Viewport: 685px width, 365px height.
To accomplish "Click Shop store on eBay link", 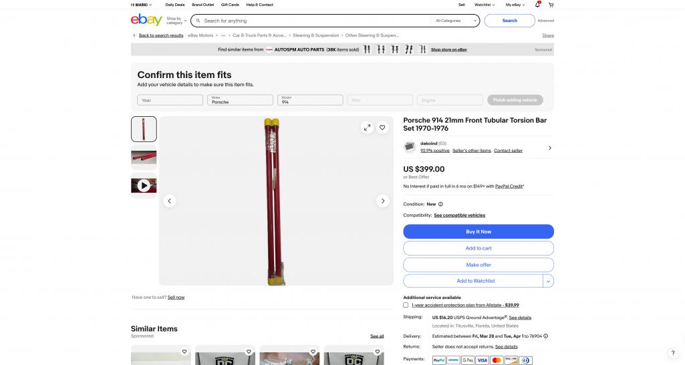I will (x=448, y=50).
